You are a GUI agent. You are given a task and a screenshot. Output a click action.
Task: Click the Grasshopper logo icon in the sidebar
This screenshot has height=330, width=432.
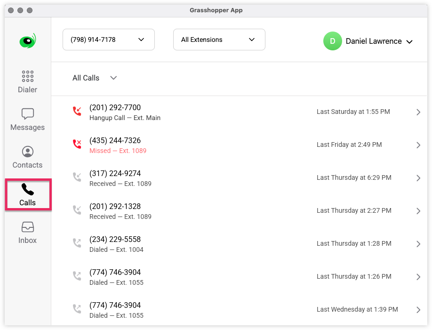pyautogui.click(x=27, y=40)
